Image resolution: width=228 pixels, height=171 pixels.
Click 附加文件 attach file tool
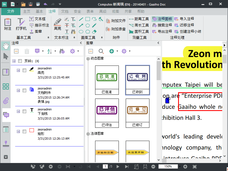116,21
